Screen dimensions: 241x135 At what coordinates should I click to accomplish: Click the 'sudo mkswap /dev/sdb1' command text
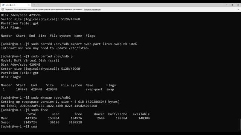[51, 97]
